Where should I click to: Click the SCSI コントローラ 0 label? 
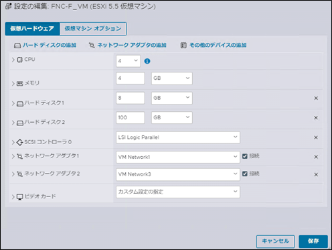(48, 142)
